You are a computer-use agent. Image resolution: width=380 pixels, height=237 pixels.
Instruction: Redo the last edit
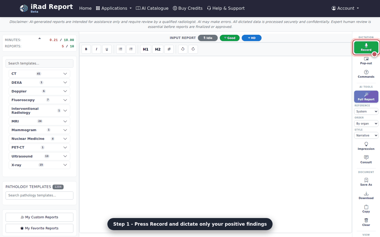(193, 49)
